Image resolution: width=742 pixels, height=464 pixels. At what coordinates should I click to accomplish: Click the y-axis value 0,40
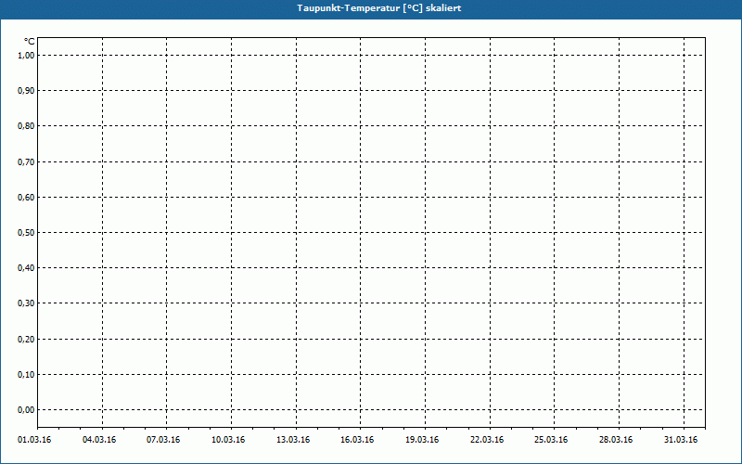26,268
